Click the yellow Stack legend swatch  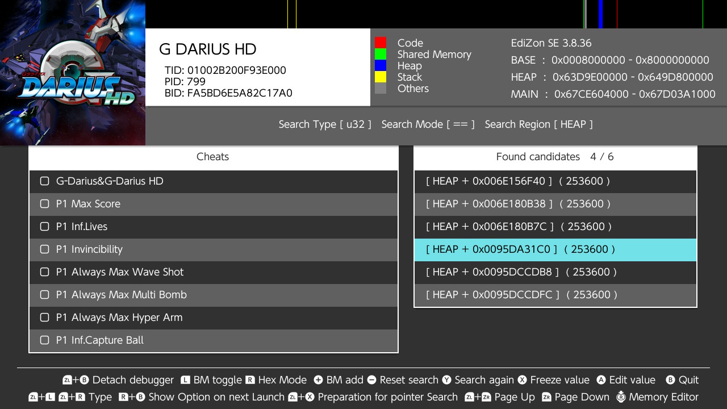point(381,77)
